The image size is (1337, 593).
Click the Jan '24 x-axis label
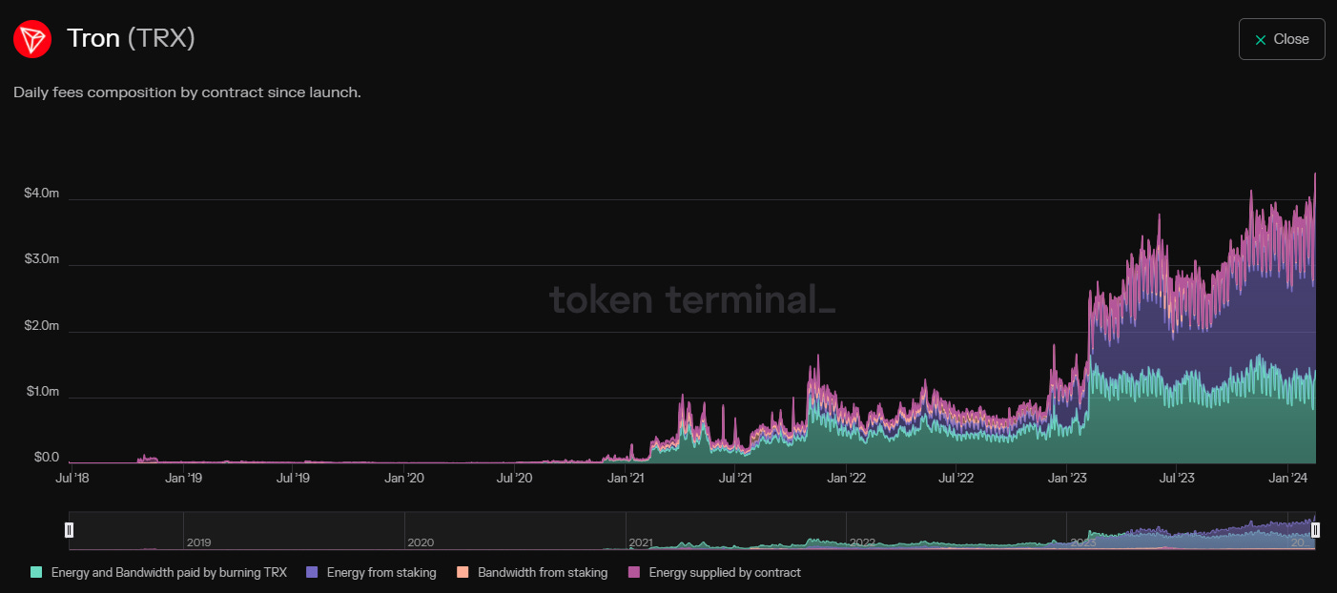click(x=1288, y=478)
